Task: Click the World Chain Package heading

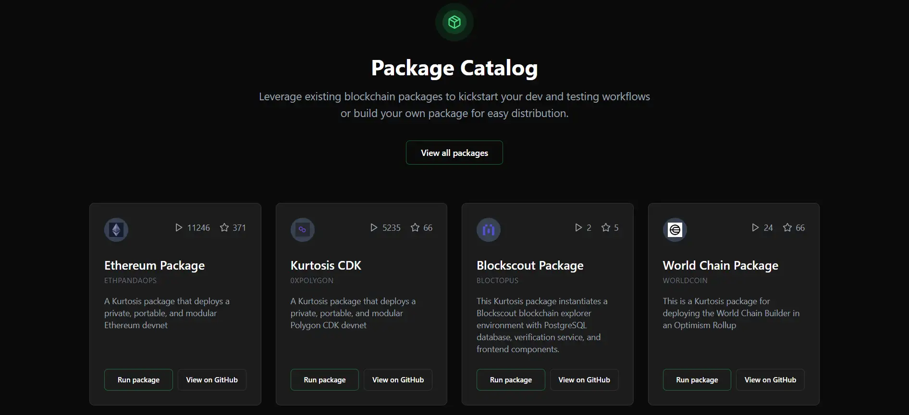Action: (720, 265)
